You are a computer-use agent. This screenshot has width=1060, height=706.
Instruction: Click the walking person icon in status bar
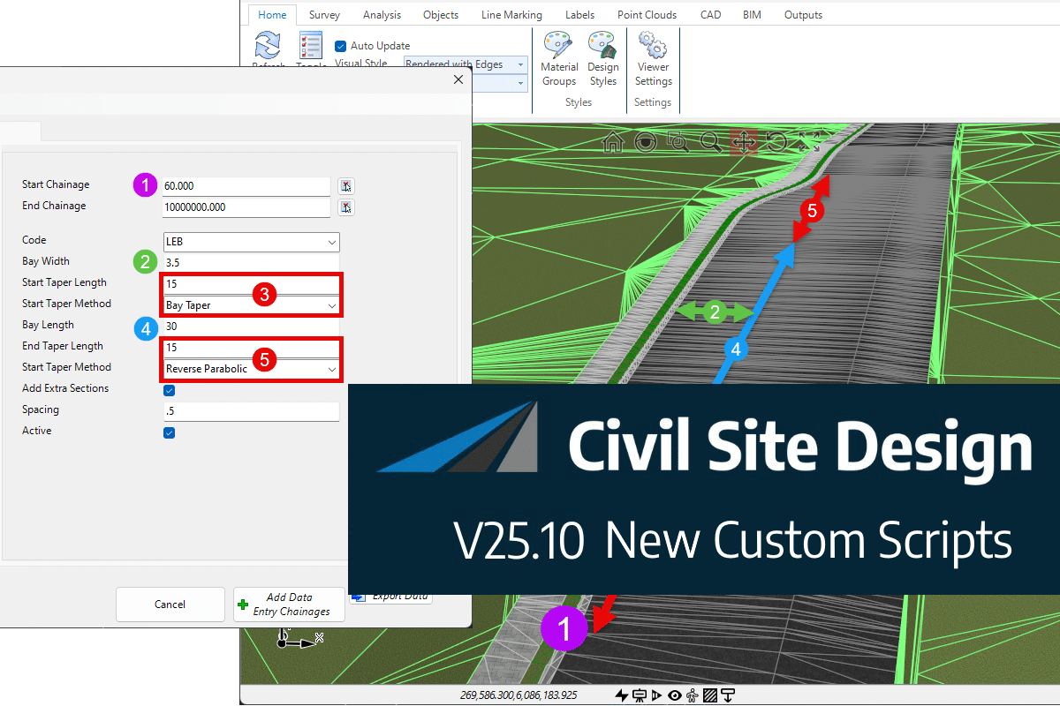pos(692,695)
